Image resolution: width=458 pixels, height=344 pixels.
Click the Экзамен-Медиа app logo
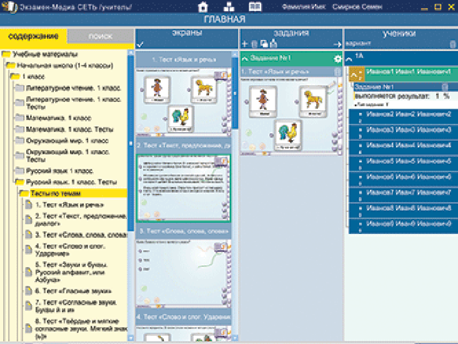pos(9,6)
